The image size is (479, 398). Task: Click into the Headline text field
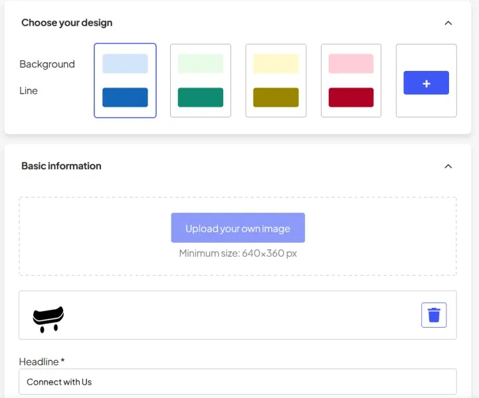[238, 382]
